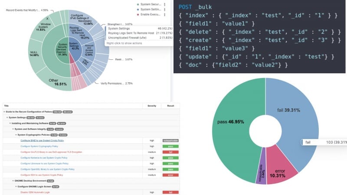Open options menu for System Settings legend entry
The image size is (347, 195).
coord(164,9)
